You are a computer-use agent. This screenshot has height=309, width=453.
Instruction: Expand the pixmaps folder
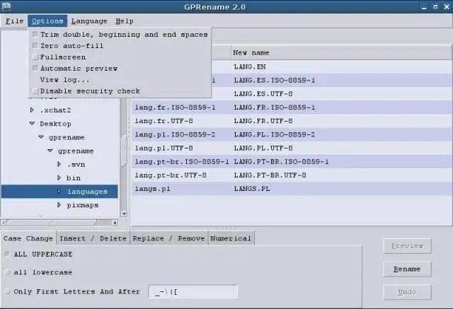(x=59, y=205)
